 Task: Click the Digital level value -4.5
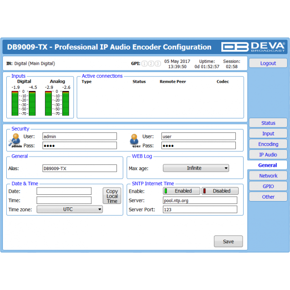pos(33,87)
